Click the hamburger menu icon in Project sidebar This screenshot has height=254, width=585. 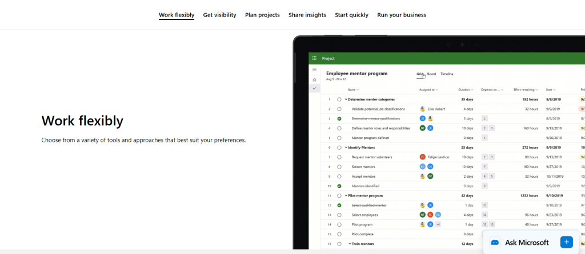314,70
